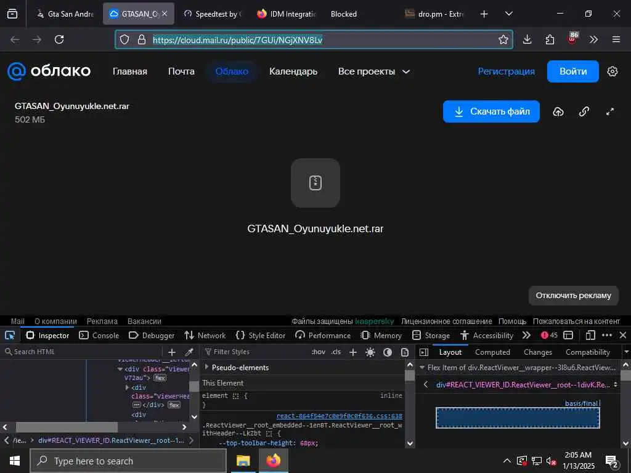Open the notification center icon
631x473 pixels.
coord(612,461)
